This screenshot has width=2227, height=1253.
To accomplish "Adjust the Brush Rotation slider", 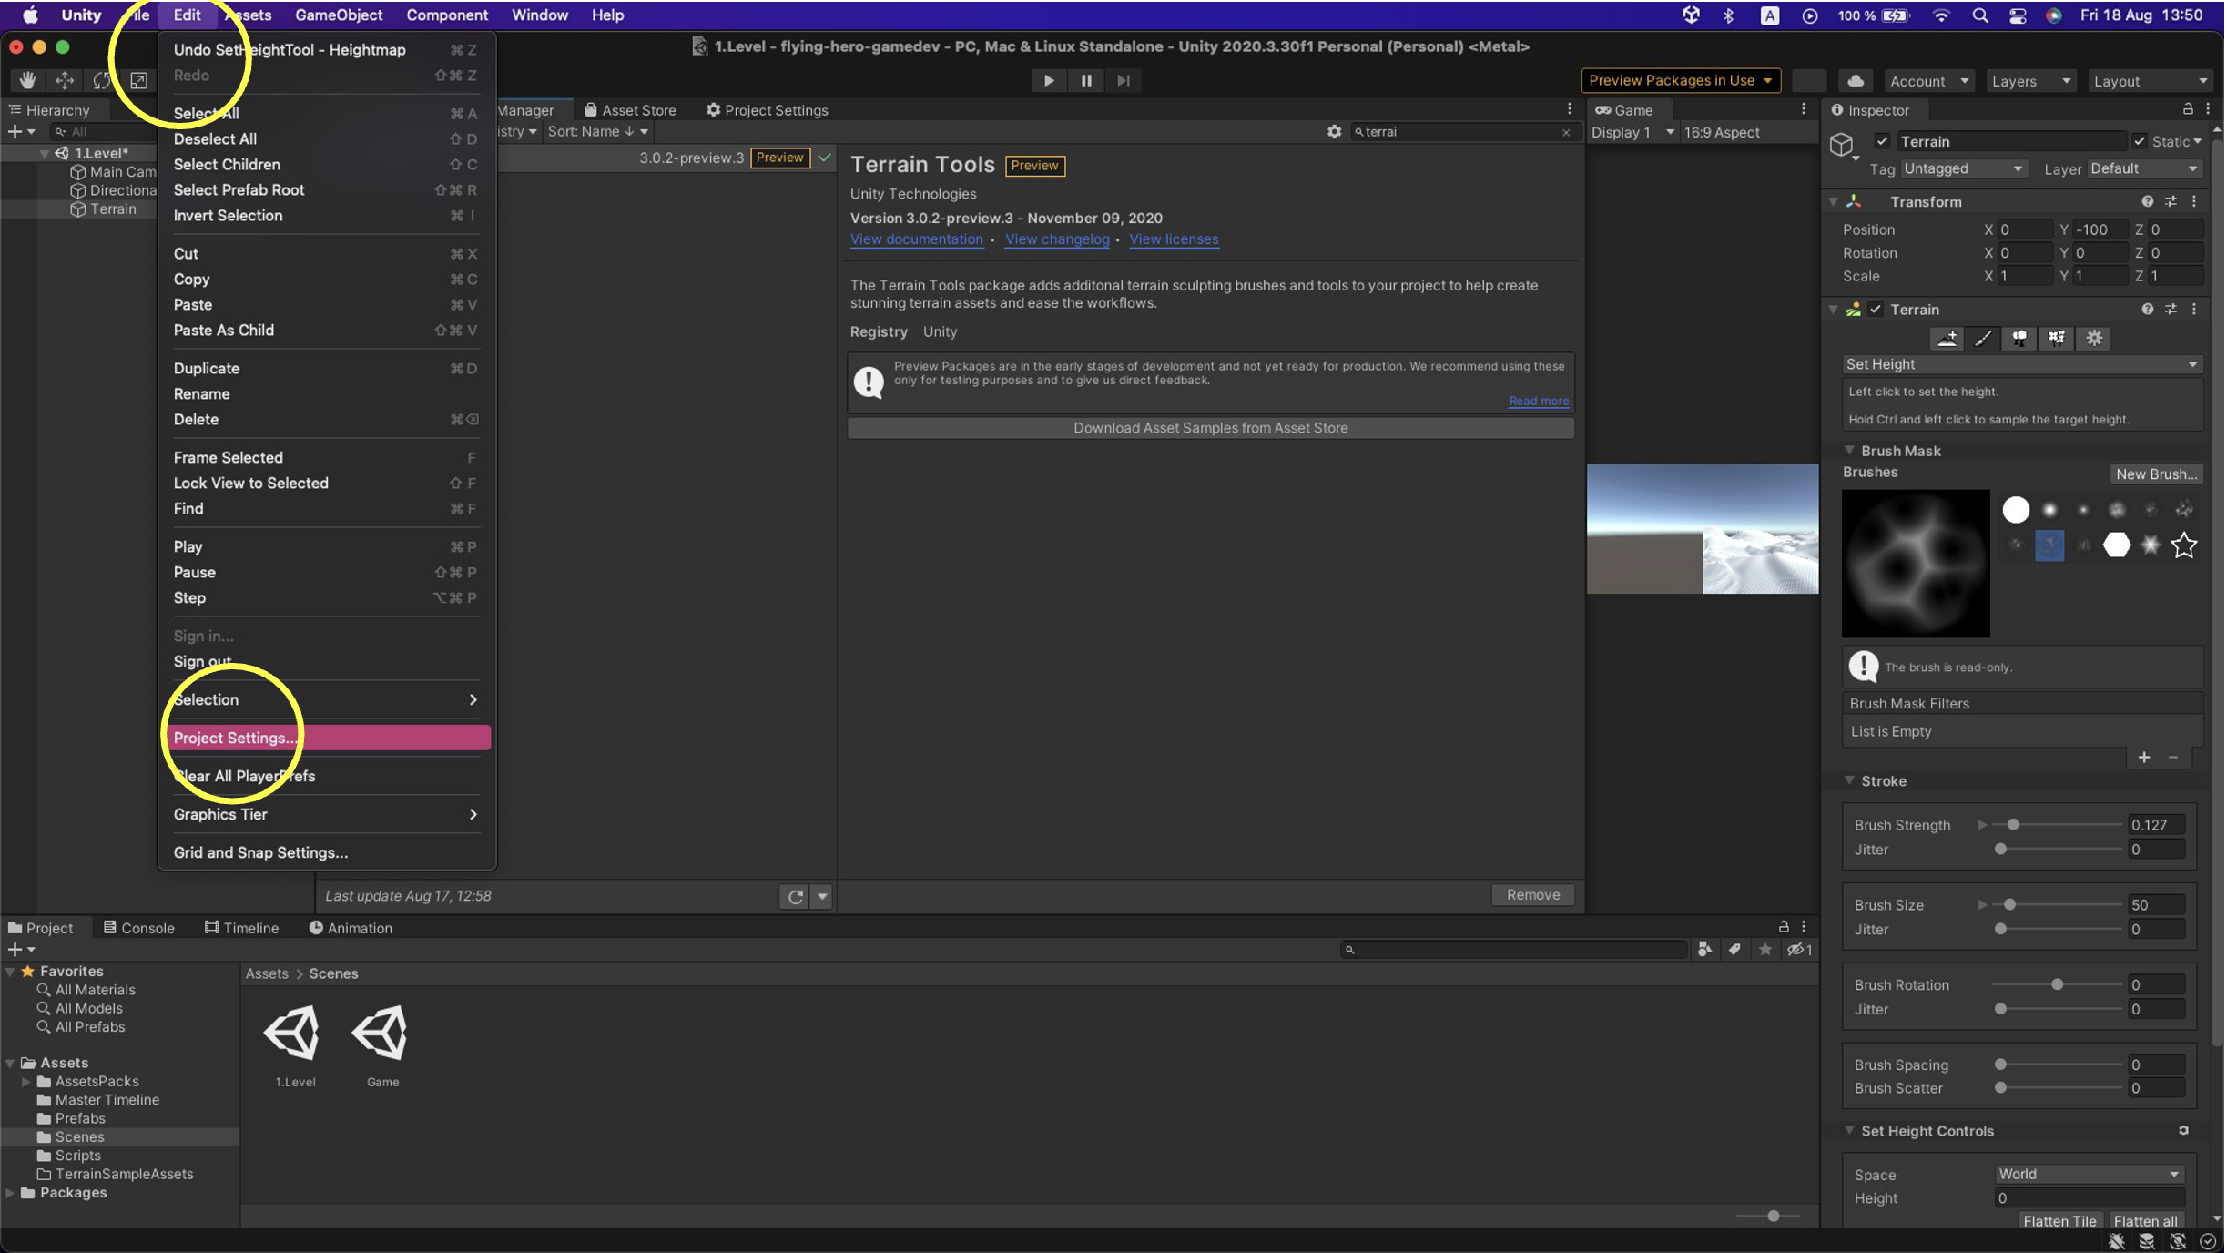I will click(x=2058, y=984).
